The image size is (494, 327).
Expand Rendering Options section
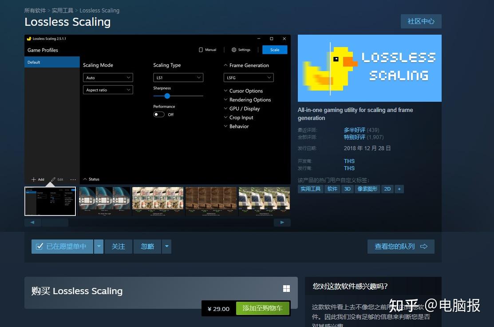[x=247, y=100]
